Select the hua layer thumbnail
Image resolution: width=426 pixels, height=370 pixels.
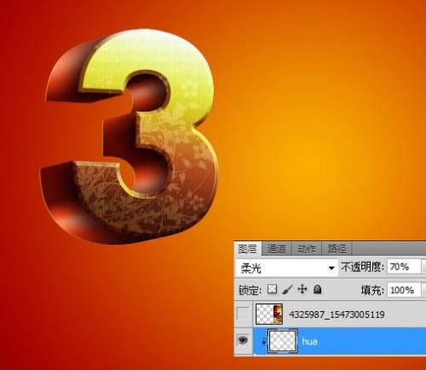pos(283,341)
